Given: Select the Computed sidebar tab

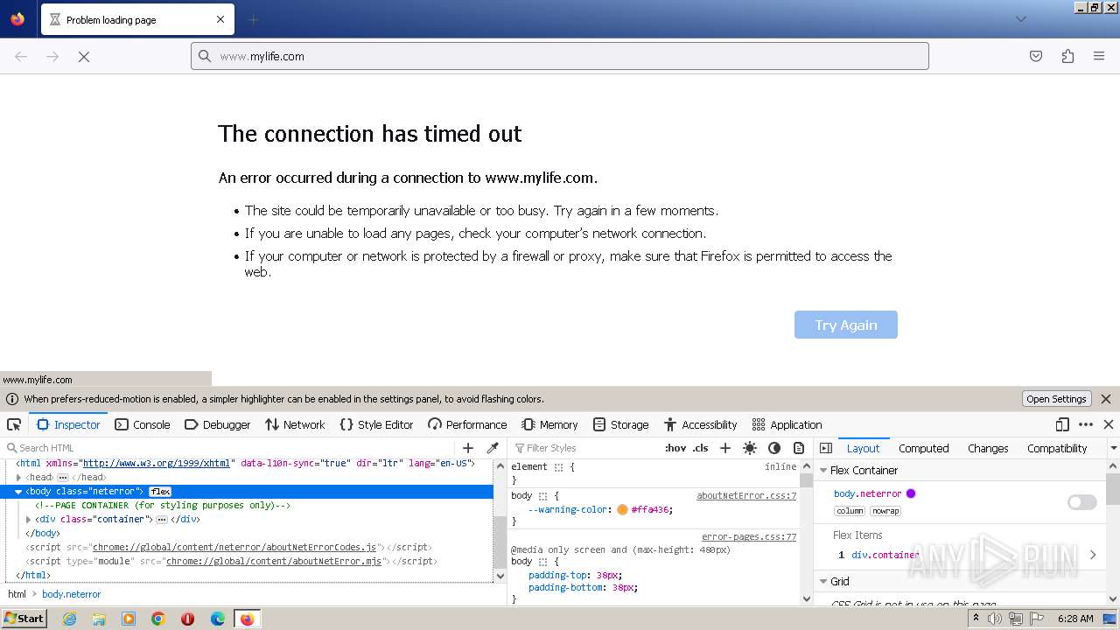Looking at the screenshot, I should tap(924, 448).
